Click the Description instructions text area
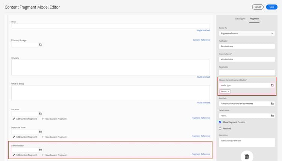This screenshot has height=161, width=282. pyautogui.click(x=247, y=143)
